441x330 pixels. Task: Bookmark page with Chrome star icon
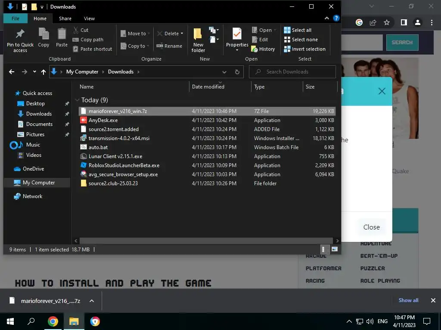[x=387, y=22]
